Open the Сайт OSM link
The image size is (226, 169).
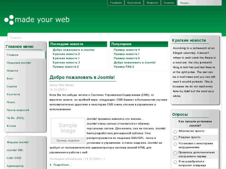coord(14,158)
